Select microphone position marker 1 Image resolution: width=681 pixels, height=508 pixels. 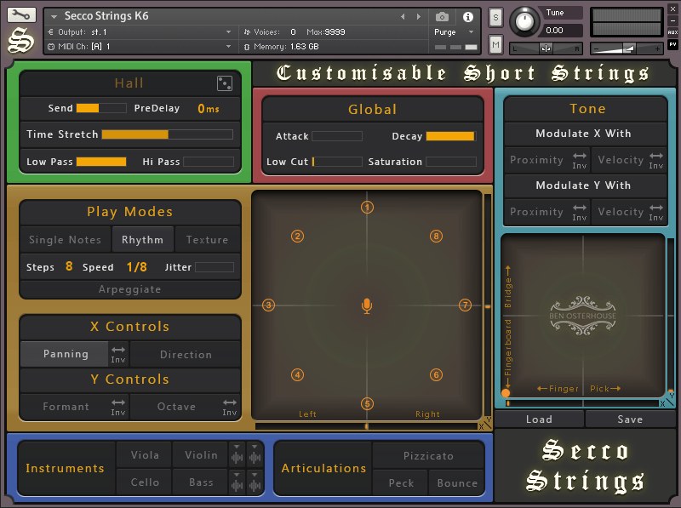tap(367, 208)
